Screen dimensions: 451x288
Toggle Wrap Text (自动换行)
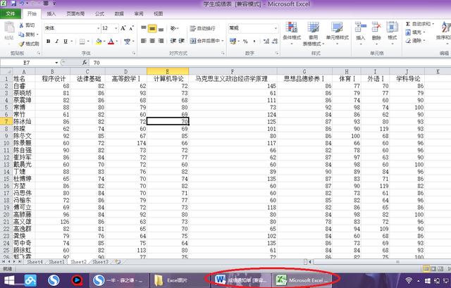pos(205,28)
